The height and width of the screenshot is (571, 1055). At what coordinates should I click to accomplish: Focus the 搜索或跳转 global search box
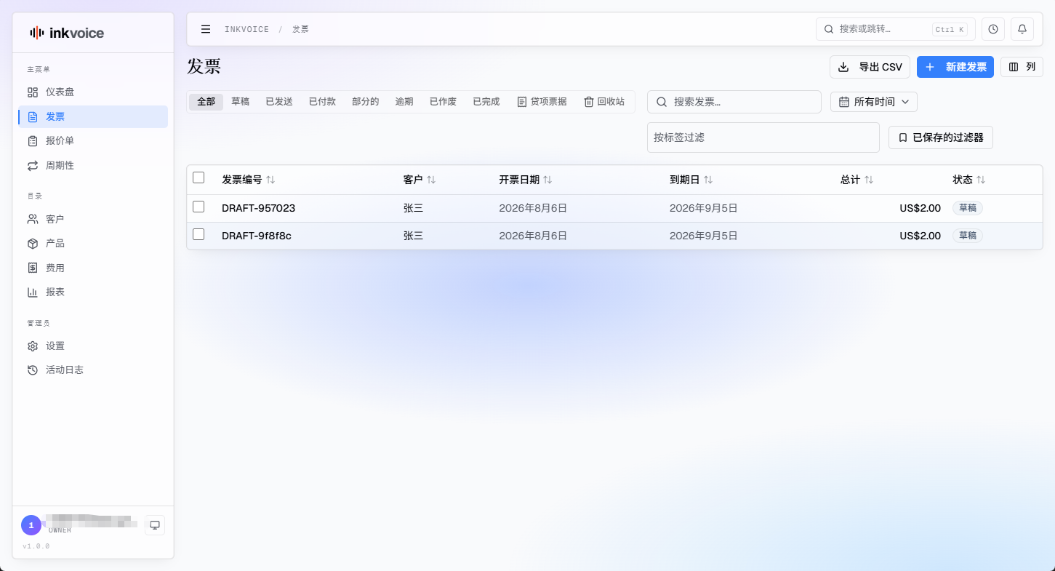pos(896,29)
